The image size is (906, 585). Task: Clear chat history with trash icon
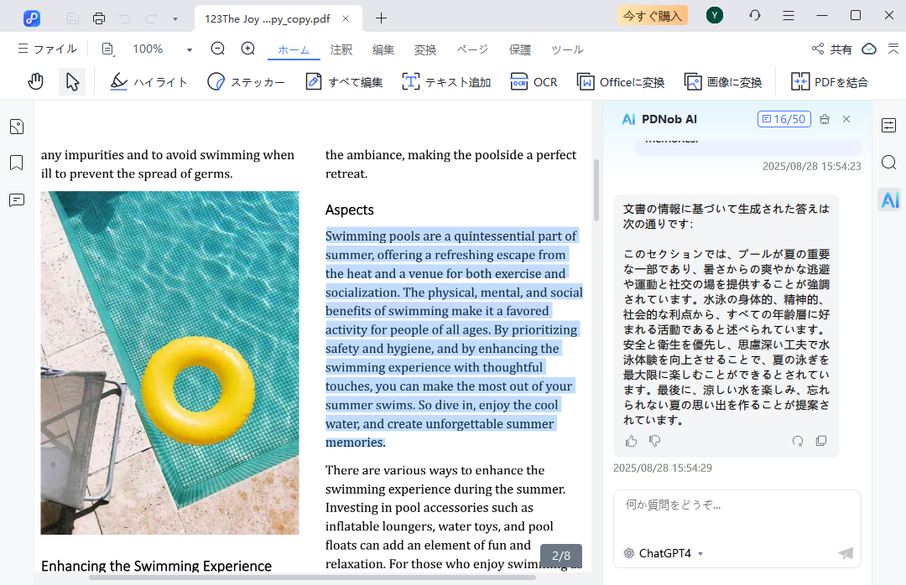click(824, 119)
